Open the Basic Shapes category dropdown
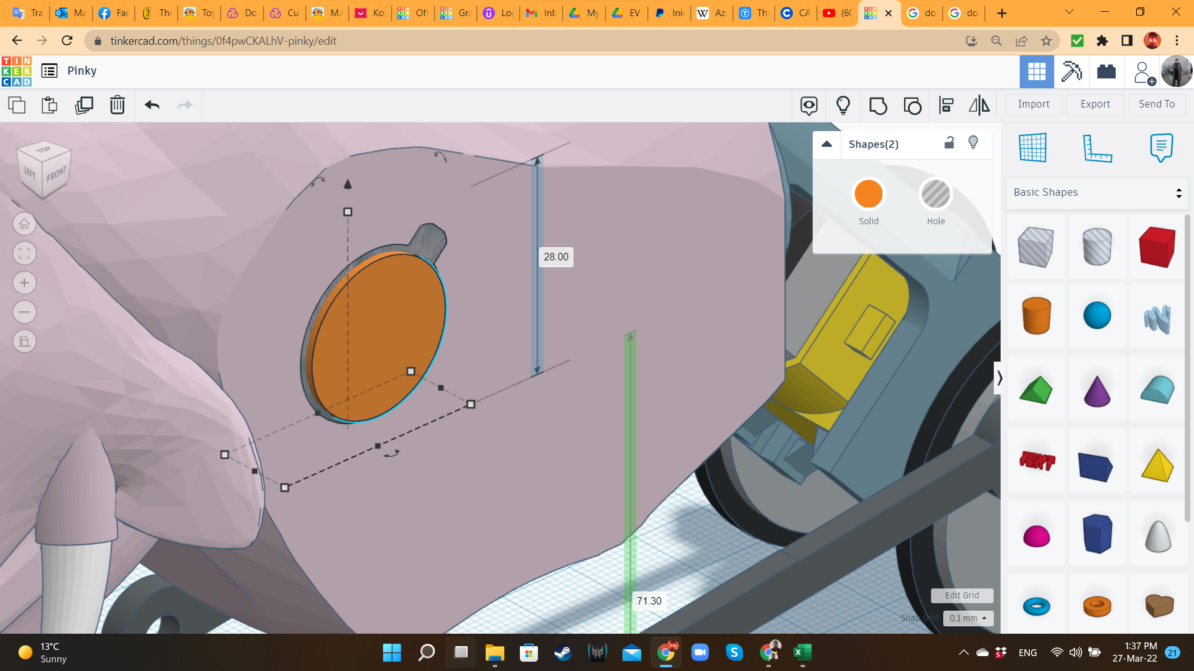 1097,193
